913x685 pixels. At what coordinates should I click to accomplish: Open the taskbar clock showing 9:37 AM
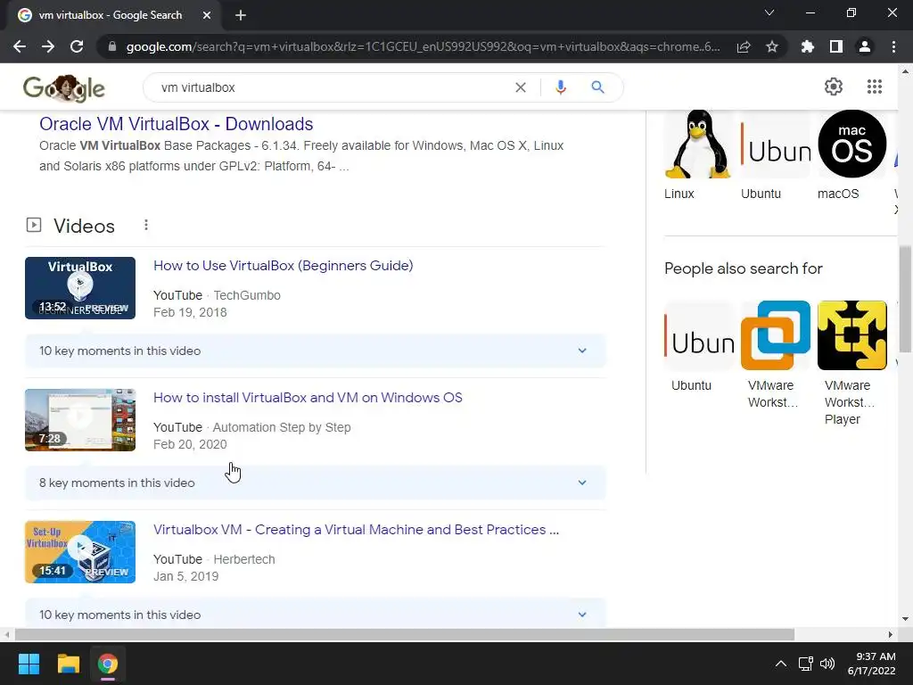tap(872, 664)
